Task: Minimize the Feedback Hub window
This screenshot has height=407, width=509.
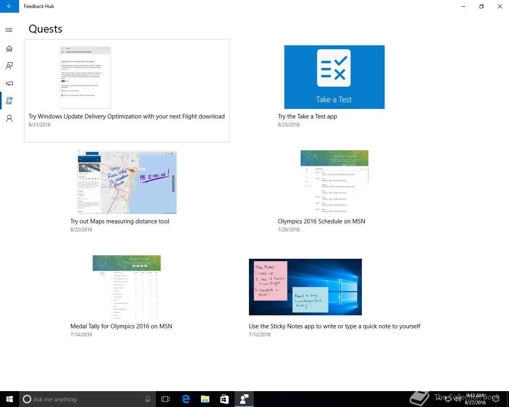Action: point(463,6)
